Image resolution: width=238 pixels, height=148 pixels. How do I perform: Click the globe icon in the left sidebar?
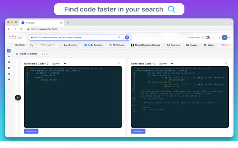click(9, 57)
